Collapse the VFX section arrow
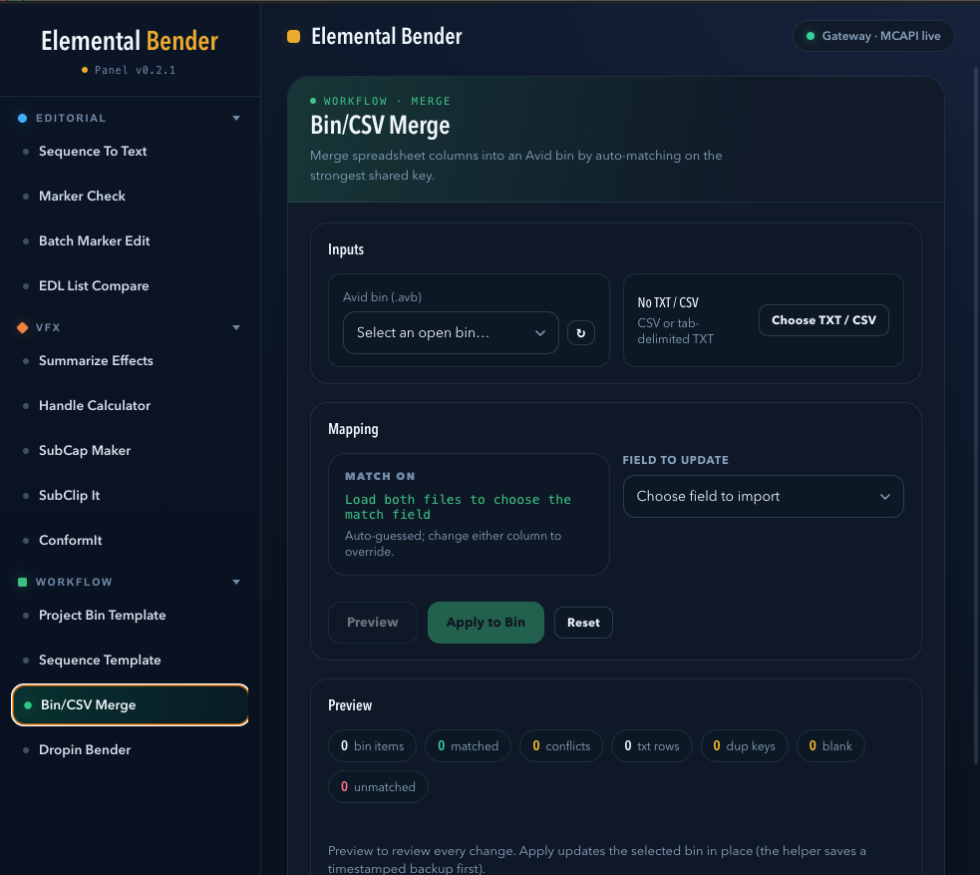The height and width of the screenshot is (875, 980). click(x=236, y=327)
